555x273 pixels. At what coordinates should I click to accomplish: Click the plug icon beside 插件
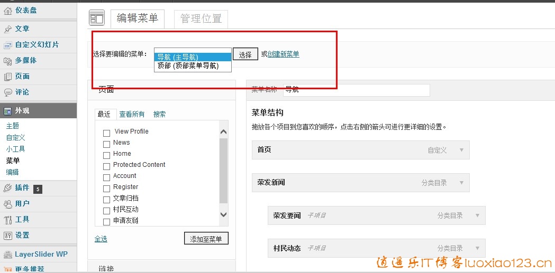8,188
